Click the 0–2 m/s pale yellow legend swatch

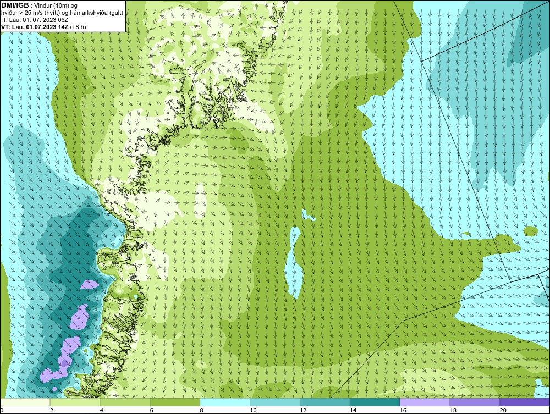click(x=25, y=402)
